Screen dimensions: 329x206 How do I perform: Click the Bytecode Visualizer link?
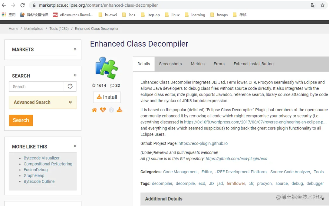click(x=41, y=158)
